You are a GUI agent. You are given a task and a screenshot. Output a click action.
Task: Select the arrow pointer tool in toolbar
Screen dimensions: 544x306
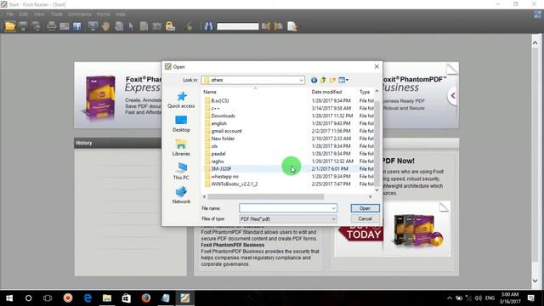tap(131, 26)
